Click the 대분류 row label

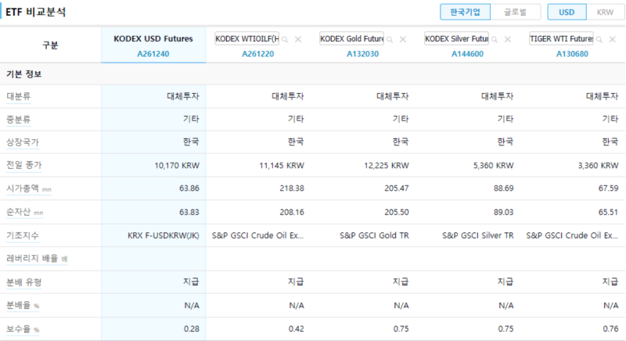pyautogui.click(x=18, y=96)
